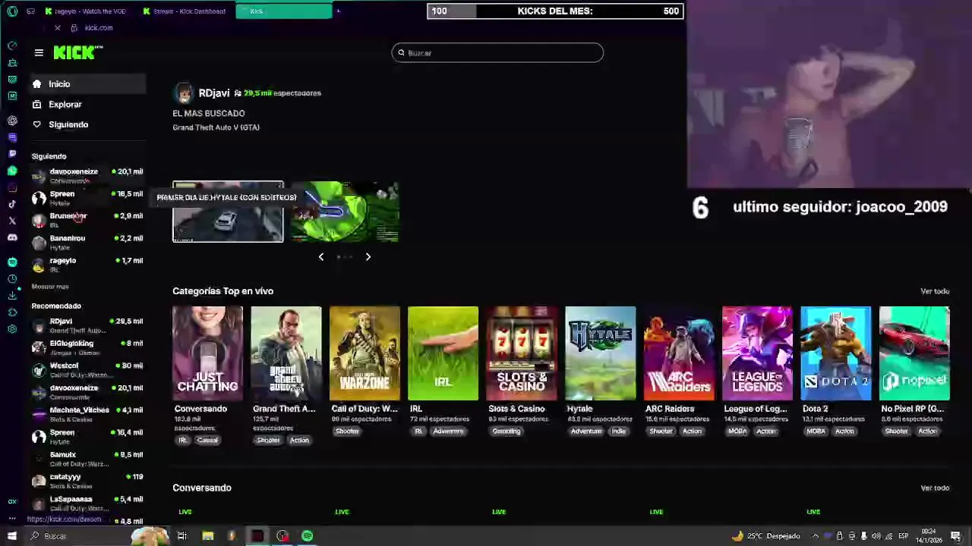972x546 pixels.
Task: Open Grand Theft Auto category thumbnail
Action: (286, 353)
